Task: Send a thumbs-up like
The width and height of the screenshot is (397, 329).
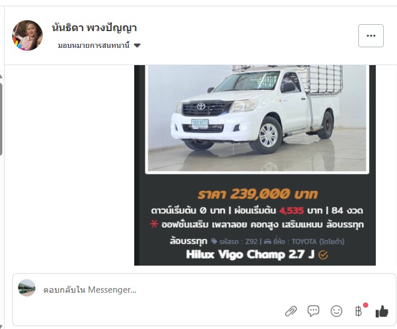Action: [x=382, y=311]
